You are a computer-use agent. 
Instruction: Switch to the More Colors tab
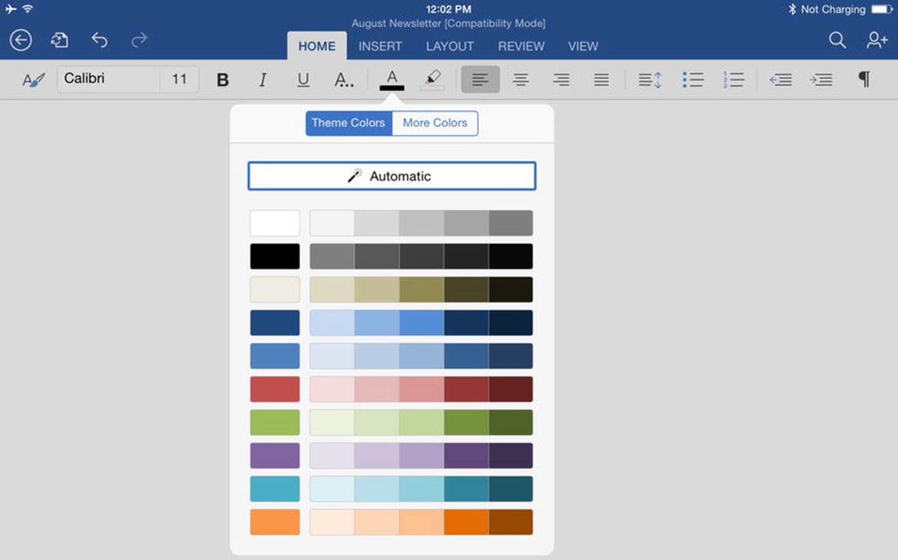pyautogui.click(x=436, y=123)
